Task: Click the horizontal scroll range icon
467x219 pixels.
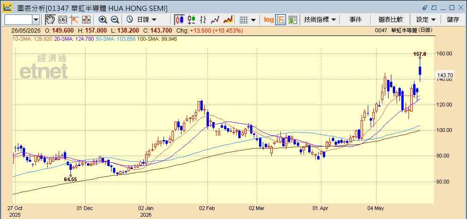Action: [x=86, y=20]
